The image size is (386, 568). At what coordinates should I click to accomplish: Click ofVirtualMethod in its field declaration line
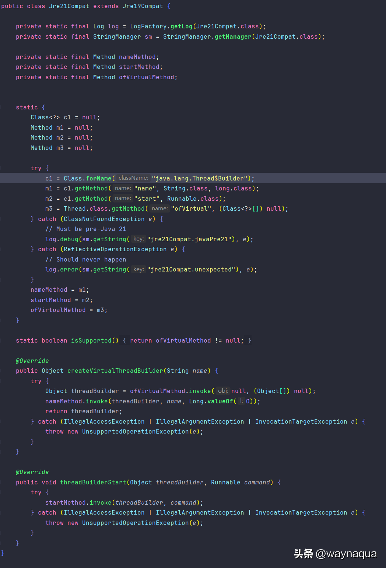pyautogui.click(x=147, y=77)
